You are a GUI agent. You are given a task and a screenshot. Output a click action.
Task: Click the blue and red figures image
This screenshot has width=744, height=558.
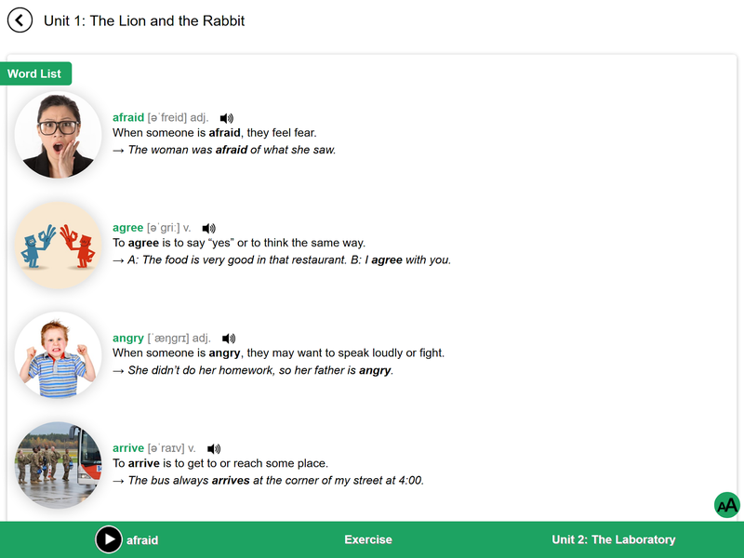58,246
